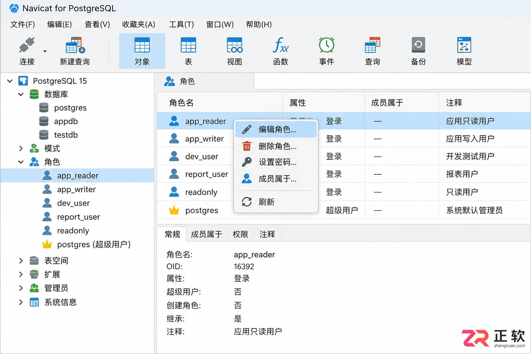Image resolution: width=531 pixels, height=354 pixels.
Task: Expand the 管理员 tree node
Action: 21,288
